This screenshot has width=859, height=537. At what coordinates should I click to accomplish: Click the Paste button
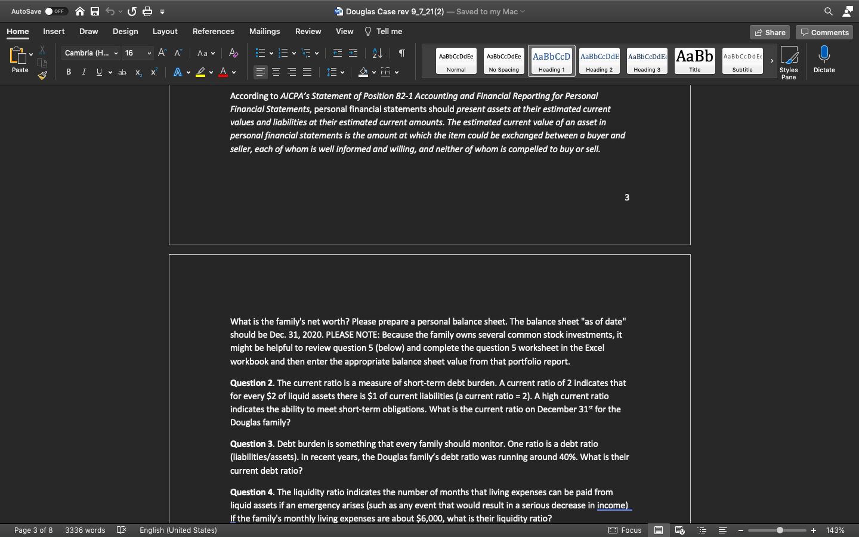tap(20, 60)
